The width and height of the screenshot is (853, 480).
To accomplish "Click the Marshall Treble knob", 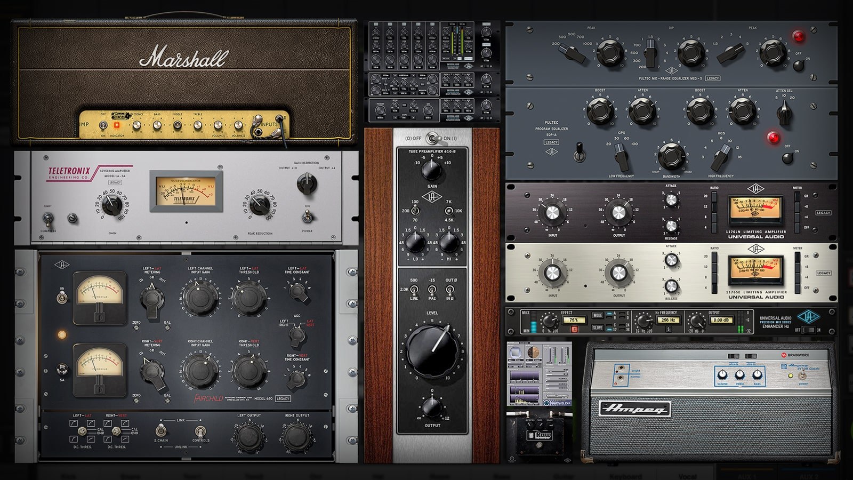I will click(x=198, y=125).
